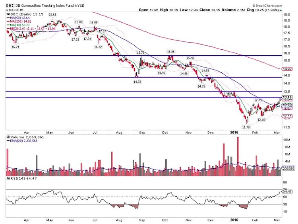Click the 17.34 price annotation

pyautogui.click(x=87, y=39)
